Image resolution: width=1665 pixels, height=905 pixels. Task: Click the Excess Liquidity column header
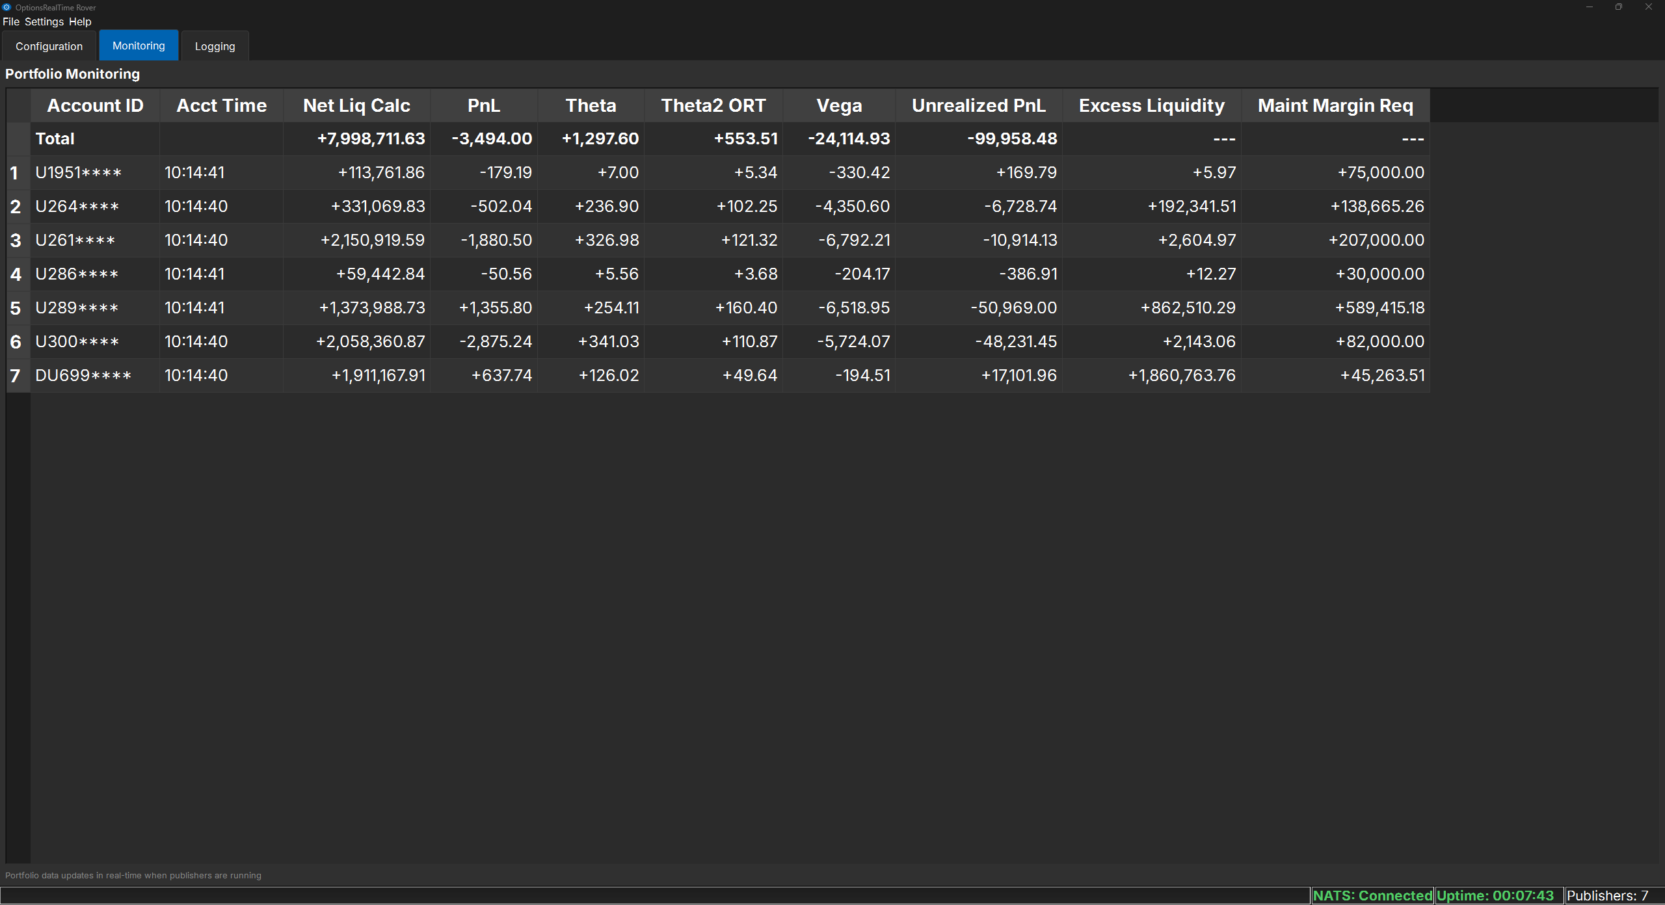[x=1151, y=105]
